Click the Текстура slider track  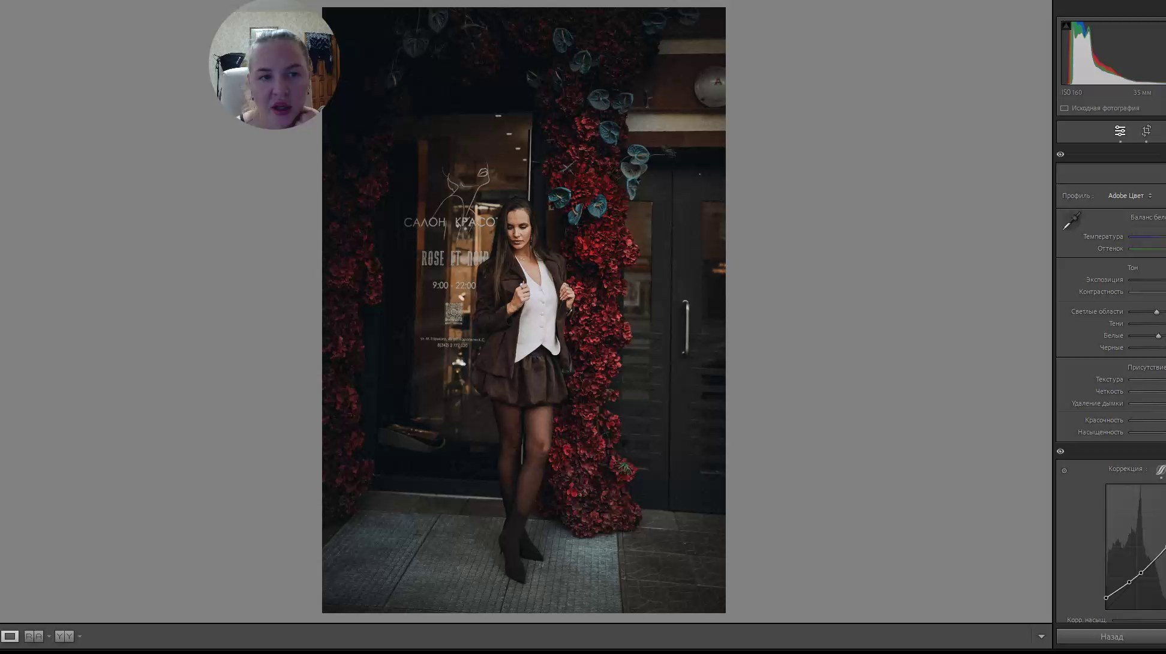tap(1147, 380)
